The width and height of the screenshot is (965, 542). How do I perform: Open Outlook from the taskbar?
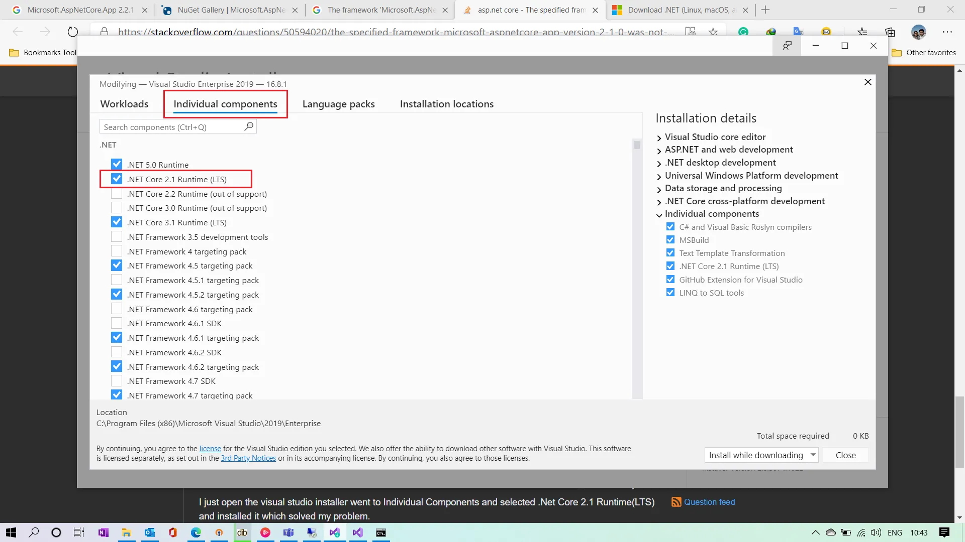click(x=150, y=532)
